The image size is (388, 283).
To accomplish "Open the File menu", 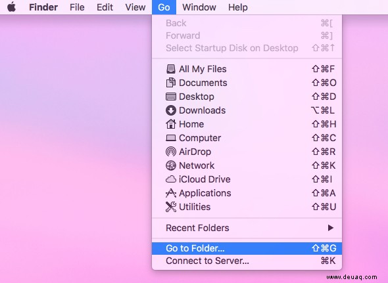I will [x=77, y=7].
